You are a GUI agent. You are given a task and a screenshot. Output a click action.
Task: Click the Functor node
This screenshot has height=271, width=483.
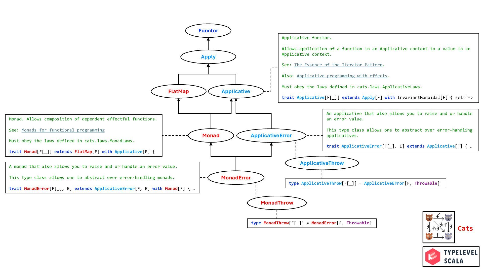pyautogui.click(x=208, y=31)
